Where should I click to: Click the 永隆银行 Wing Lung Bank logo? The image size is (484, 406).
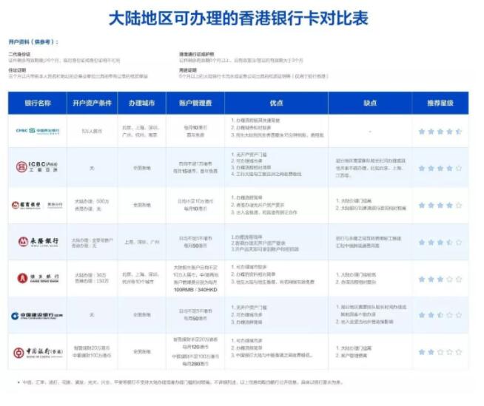(x=38, y=242)
